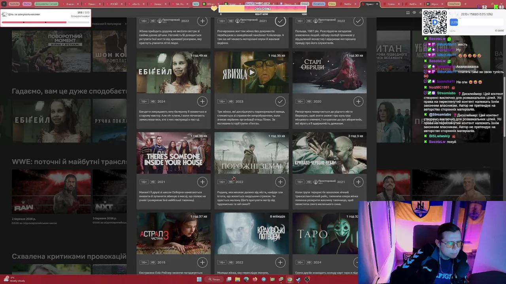Click chat user BISLwiwskiy

(x=440, y=136)
